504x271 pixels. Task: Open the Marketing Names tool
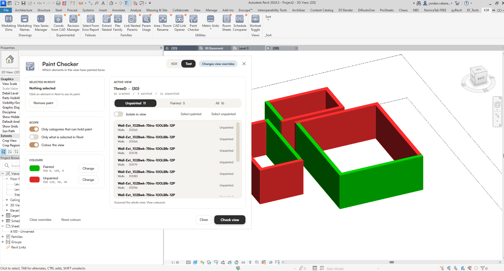click(x=24, y=23)
